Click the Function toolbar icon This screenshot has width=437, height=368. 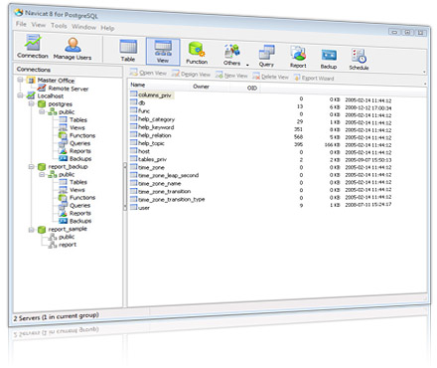[197, 53]
